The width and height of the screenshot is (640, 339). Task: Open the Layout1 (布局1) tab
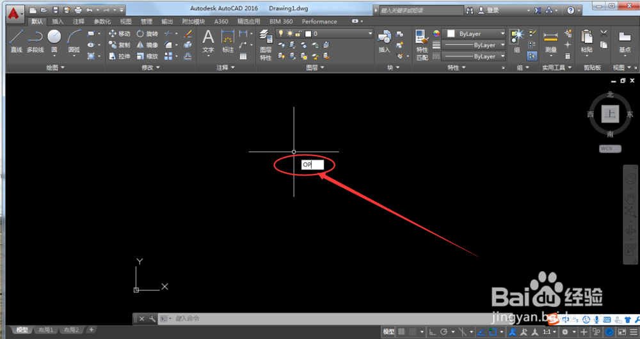45,329
